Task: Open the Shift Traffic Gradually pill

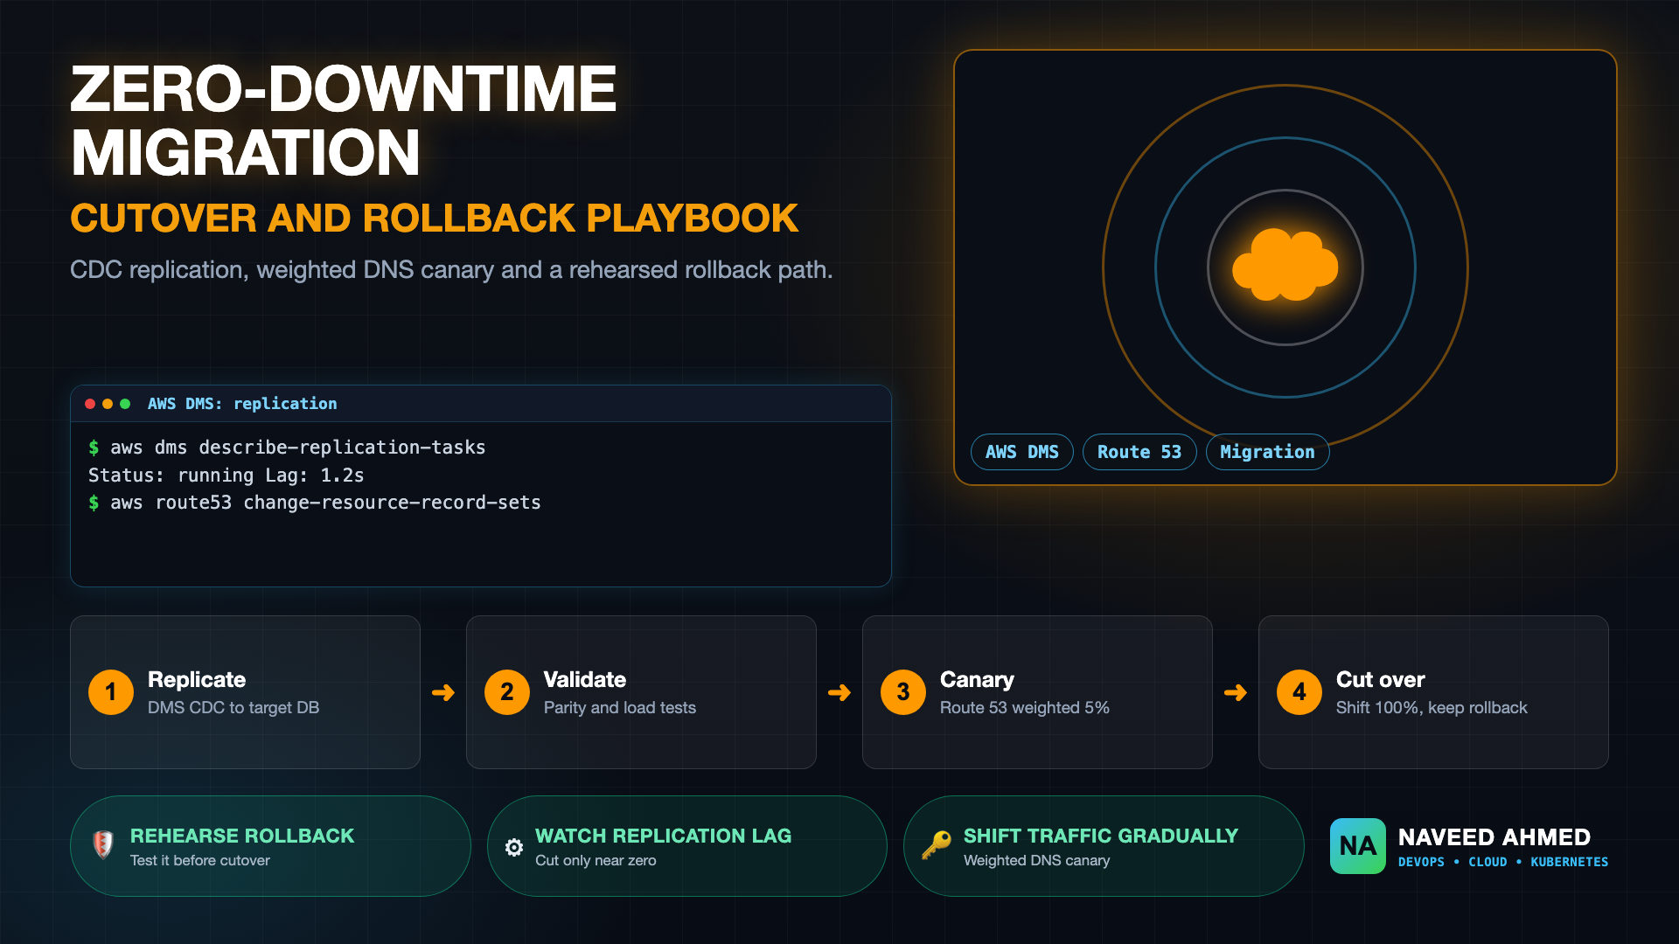Action: (x=1104, y=846)
